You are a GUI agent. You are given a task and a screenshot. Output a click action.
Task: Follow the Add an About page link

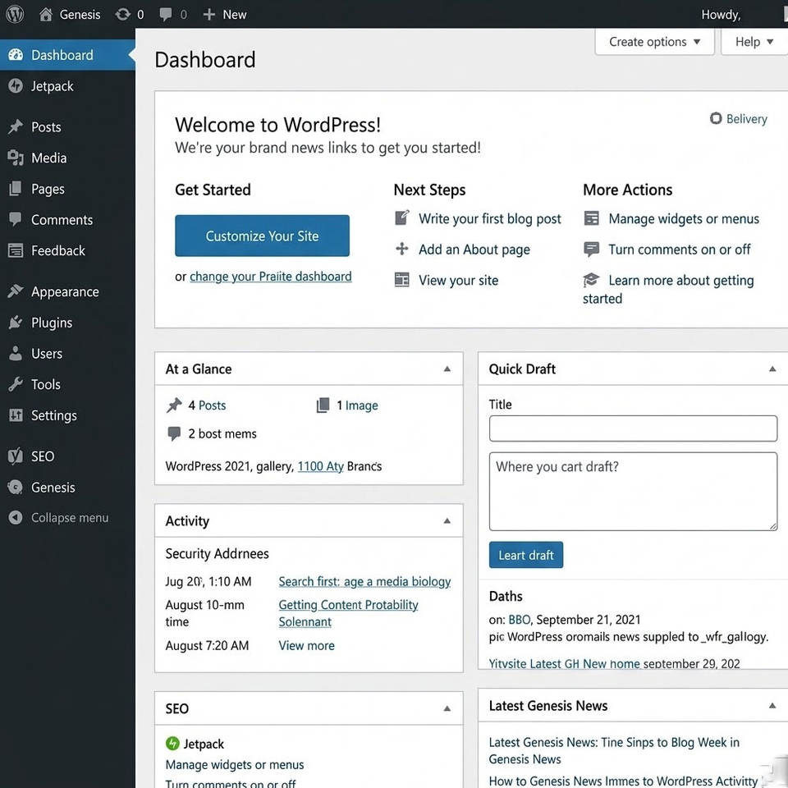click(x=474, y=250)
